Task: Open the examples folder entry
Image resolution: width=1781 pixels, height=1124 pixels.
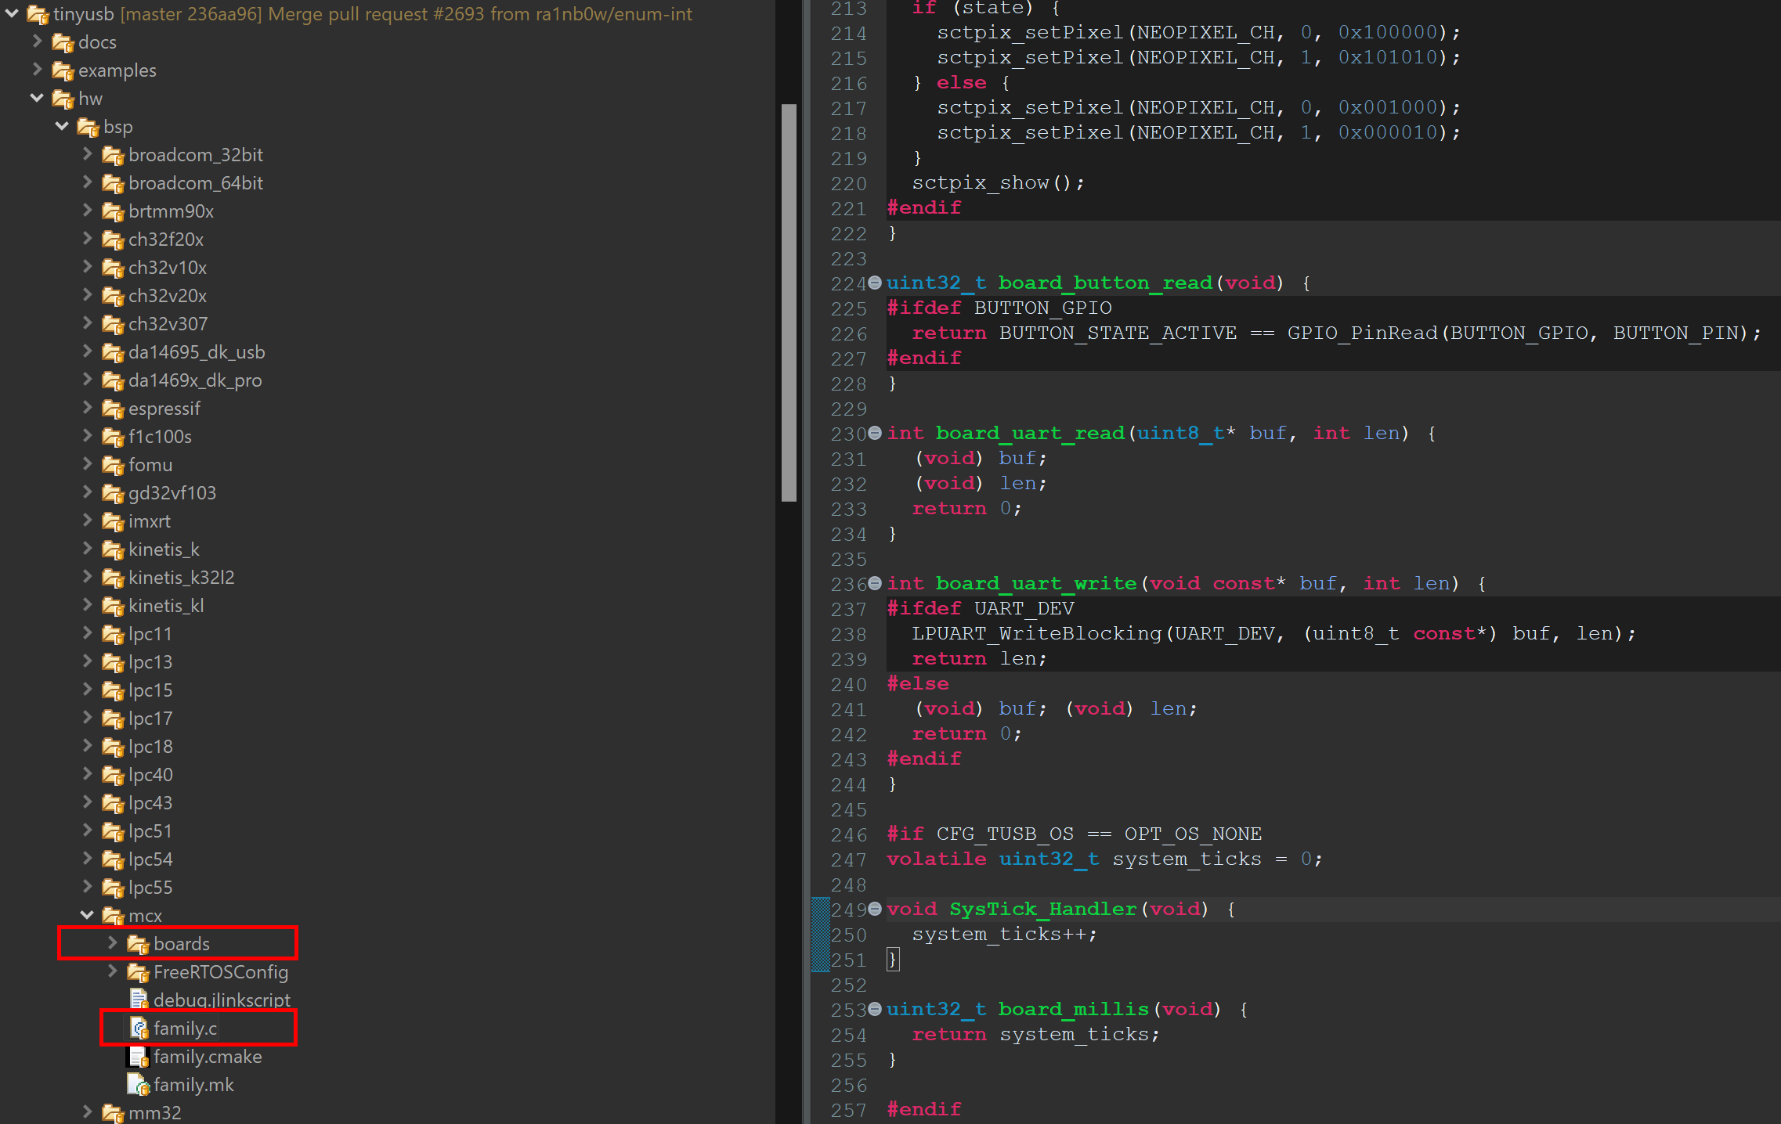Action: pos(117,70)
